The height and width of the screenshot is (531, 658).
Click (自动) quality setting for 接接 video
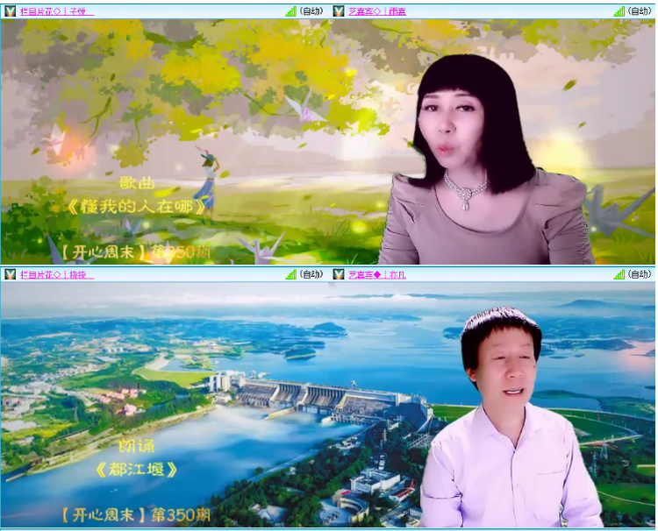(311, 274)
